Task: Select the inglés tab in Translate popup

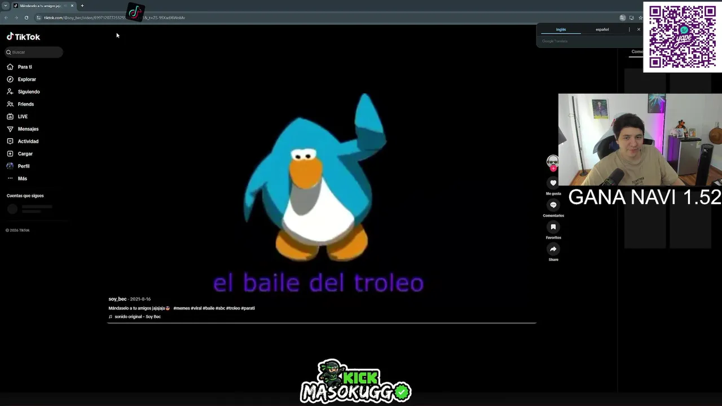Action: [561, 29]
